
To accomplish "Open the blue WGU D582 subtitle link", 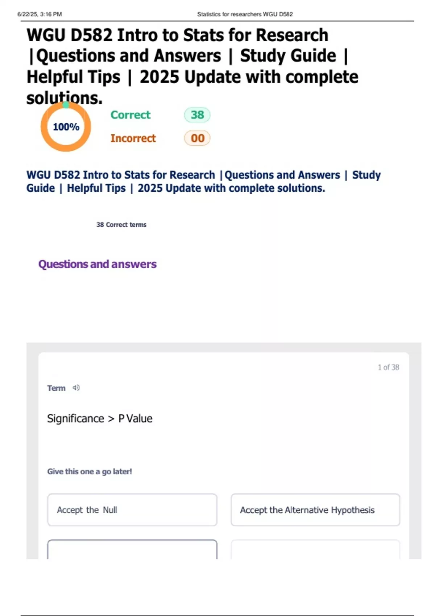I will [x=203, y=181].
